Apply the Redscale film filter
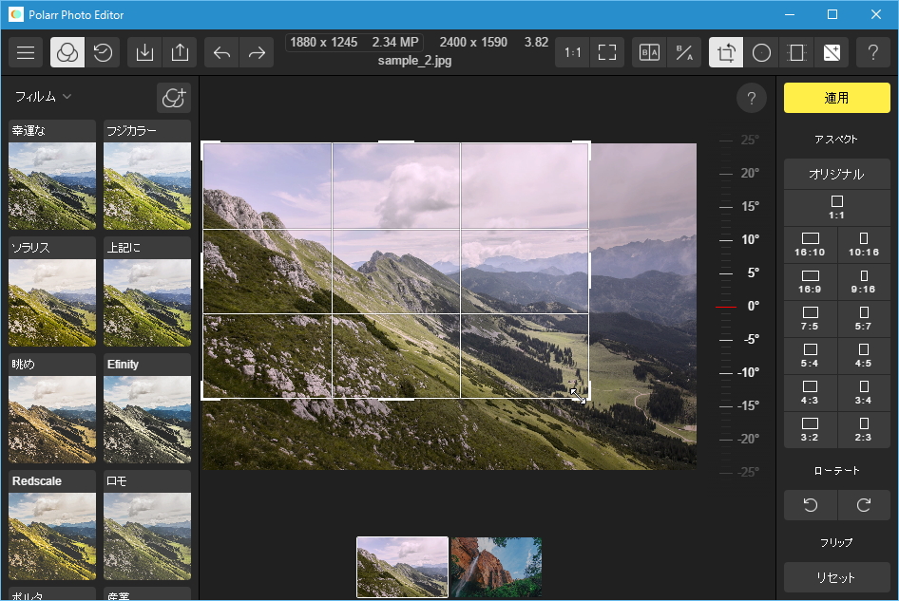 pyautogui.click(x=52, y=525)
